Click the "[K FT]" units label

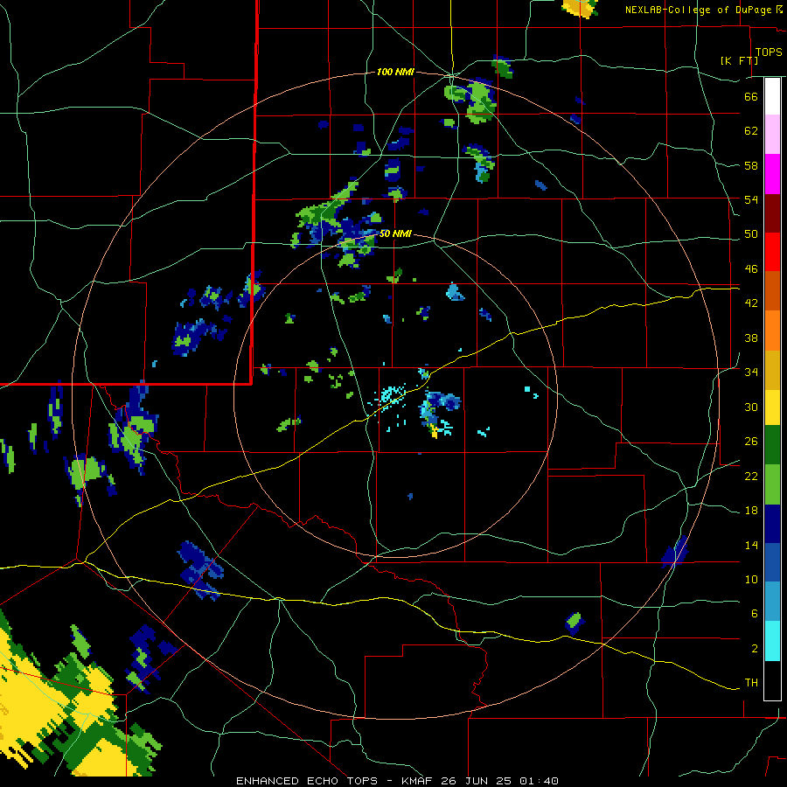coord(739,60)
